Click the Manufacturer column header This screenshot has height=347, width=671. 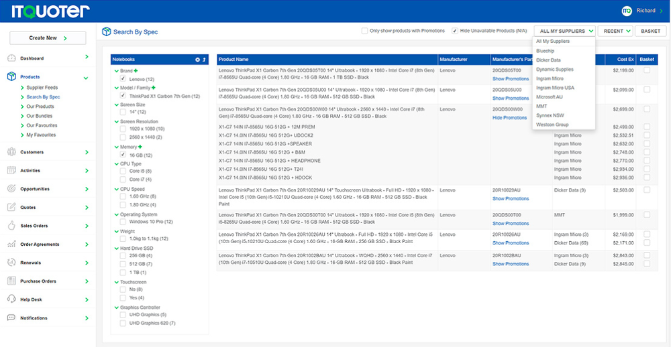[x=464, y=60]
